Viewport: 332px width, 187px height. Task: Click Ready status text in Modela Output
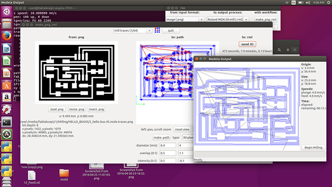[199, 160]
